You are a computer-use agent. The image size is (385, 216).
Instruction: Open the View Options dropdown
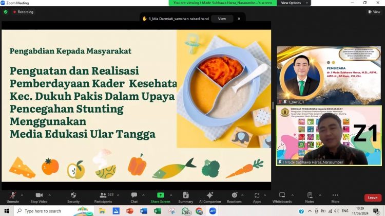(x=293, y=3)
